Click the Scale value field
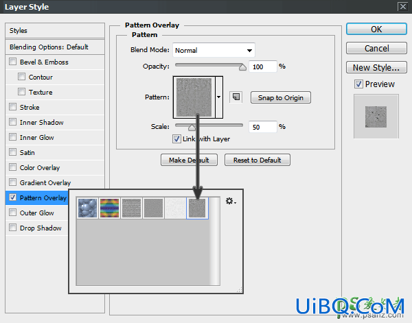 tap(263, 127)
